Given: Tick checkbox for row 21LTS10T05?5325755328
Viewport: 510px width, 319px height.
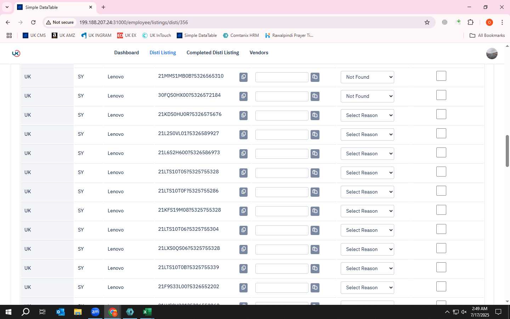Looking at the screenshot, I should pos(441,172).
